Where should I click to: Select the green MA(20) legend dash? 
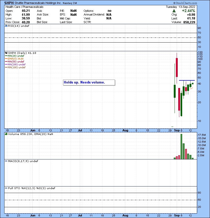[x=6, y=56]
